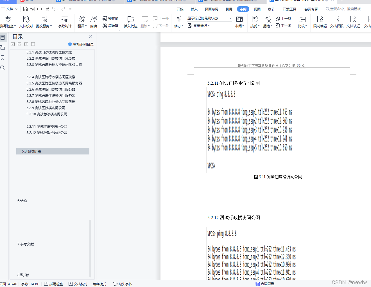The height and width of the screenshot is (287, 371).
Task: Toggle 文档校对 checkbox in status bar
Action: [x=71, y=284]
